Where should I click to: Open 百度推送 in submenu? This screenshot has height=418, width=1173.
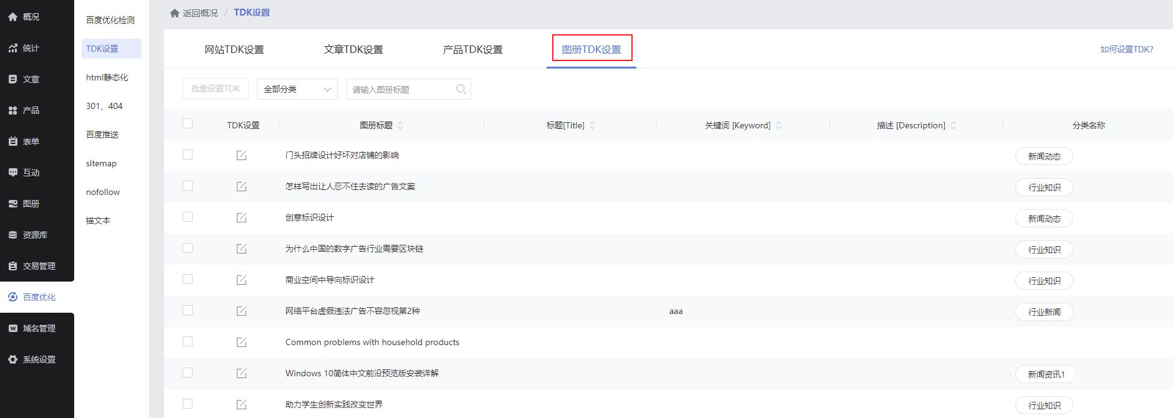tap(102, 135)
